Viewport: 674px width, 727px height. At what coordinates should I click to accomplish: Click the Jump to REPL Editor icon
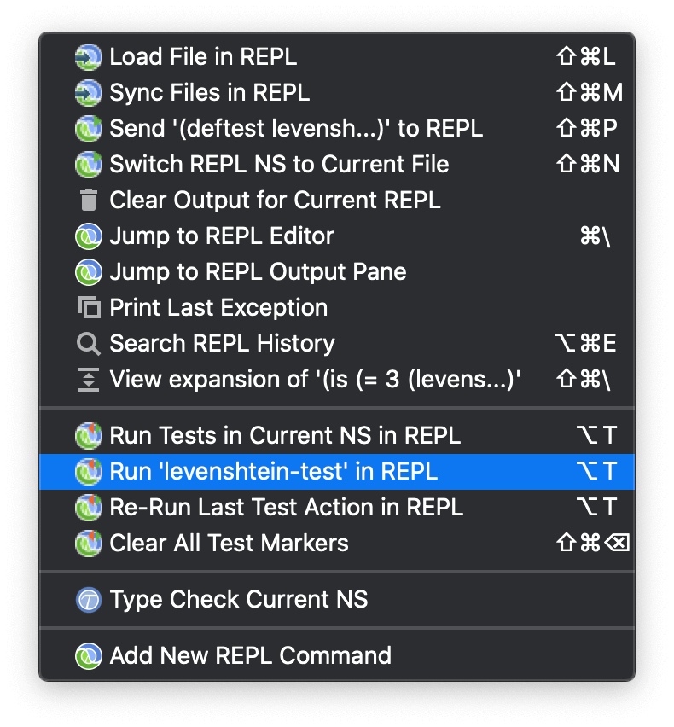click(x=88, y=236)
